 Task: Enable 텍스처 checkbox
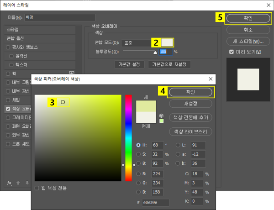[x=11, y=65]
